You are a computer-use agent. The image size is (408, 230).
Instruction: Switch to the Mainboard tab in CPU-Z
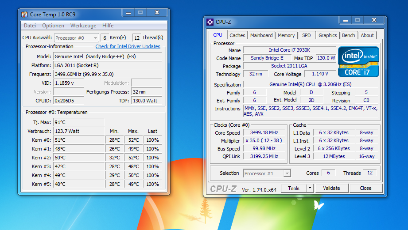[x=261, y=35]
